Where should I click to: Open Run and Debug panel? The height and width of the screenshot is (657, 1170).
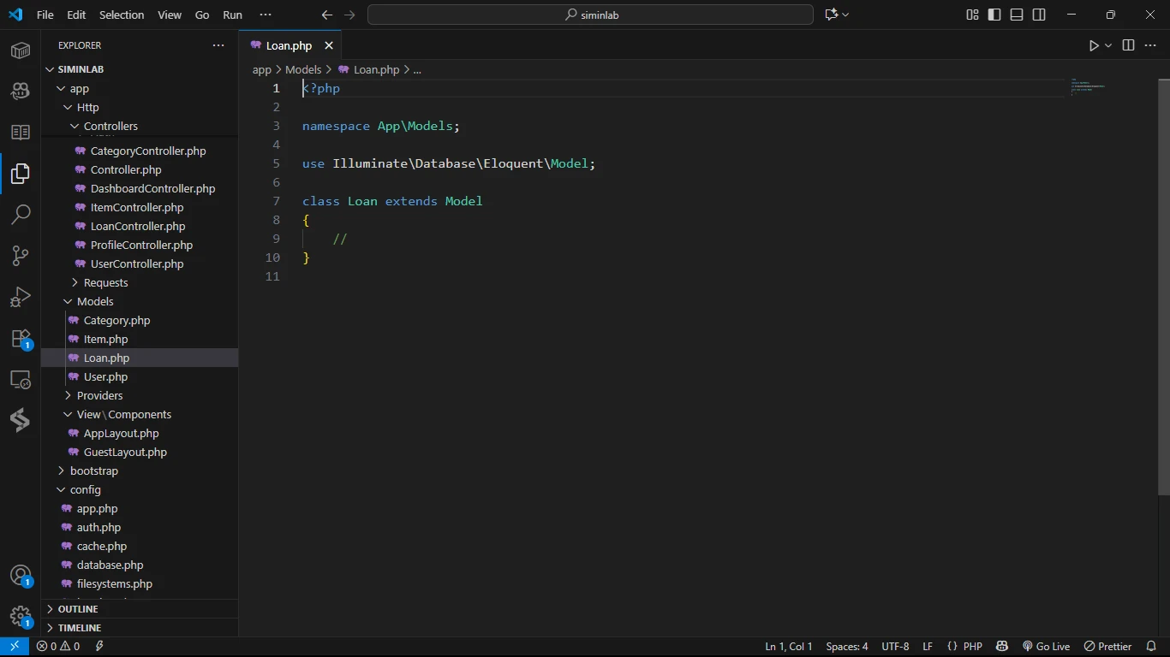[21, 297]
